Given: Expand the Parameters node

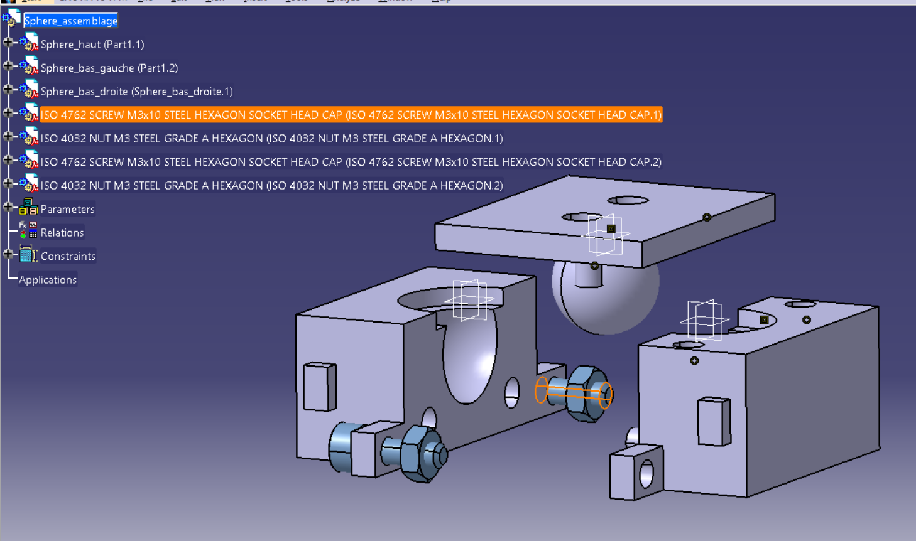Looking at the screenshot, I should click(x=8, y=206).
